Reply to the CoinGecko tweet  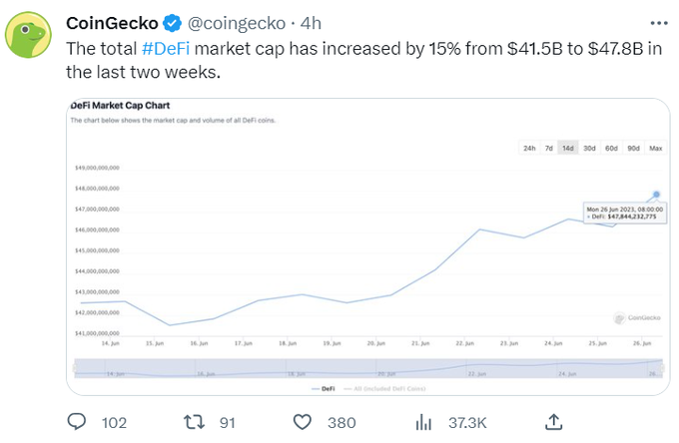point(80,422)
